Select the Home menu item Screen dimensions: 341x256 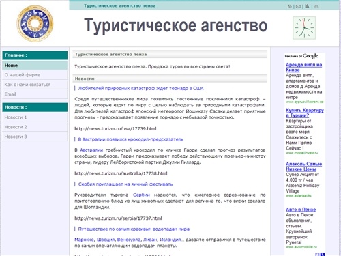point(35,66)
